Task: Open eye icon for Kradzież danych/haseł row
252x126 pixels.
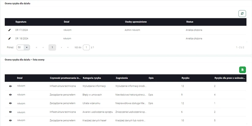Action: pos(10,121)
